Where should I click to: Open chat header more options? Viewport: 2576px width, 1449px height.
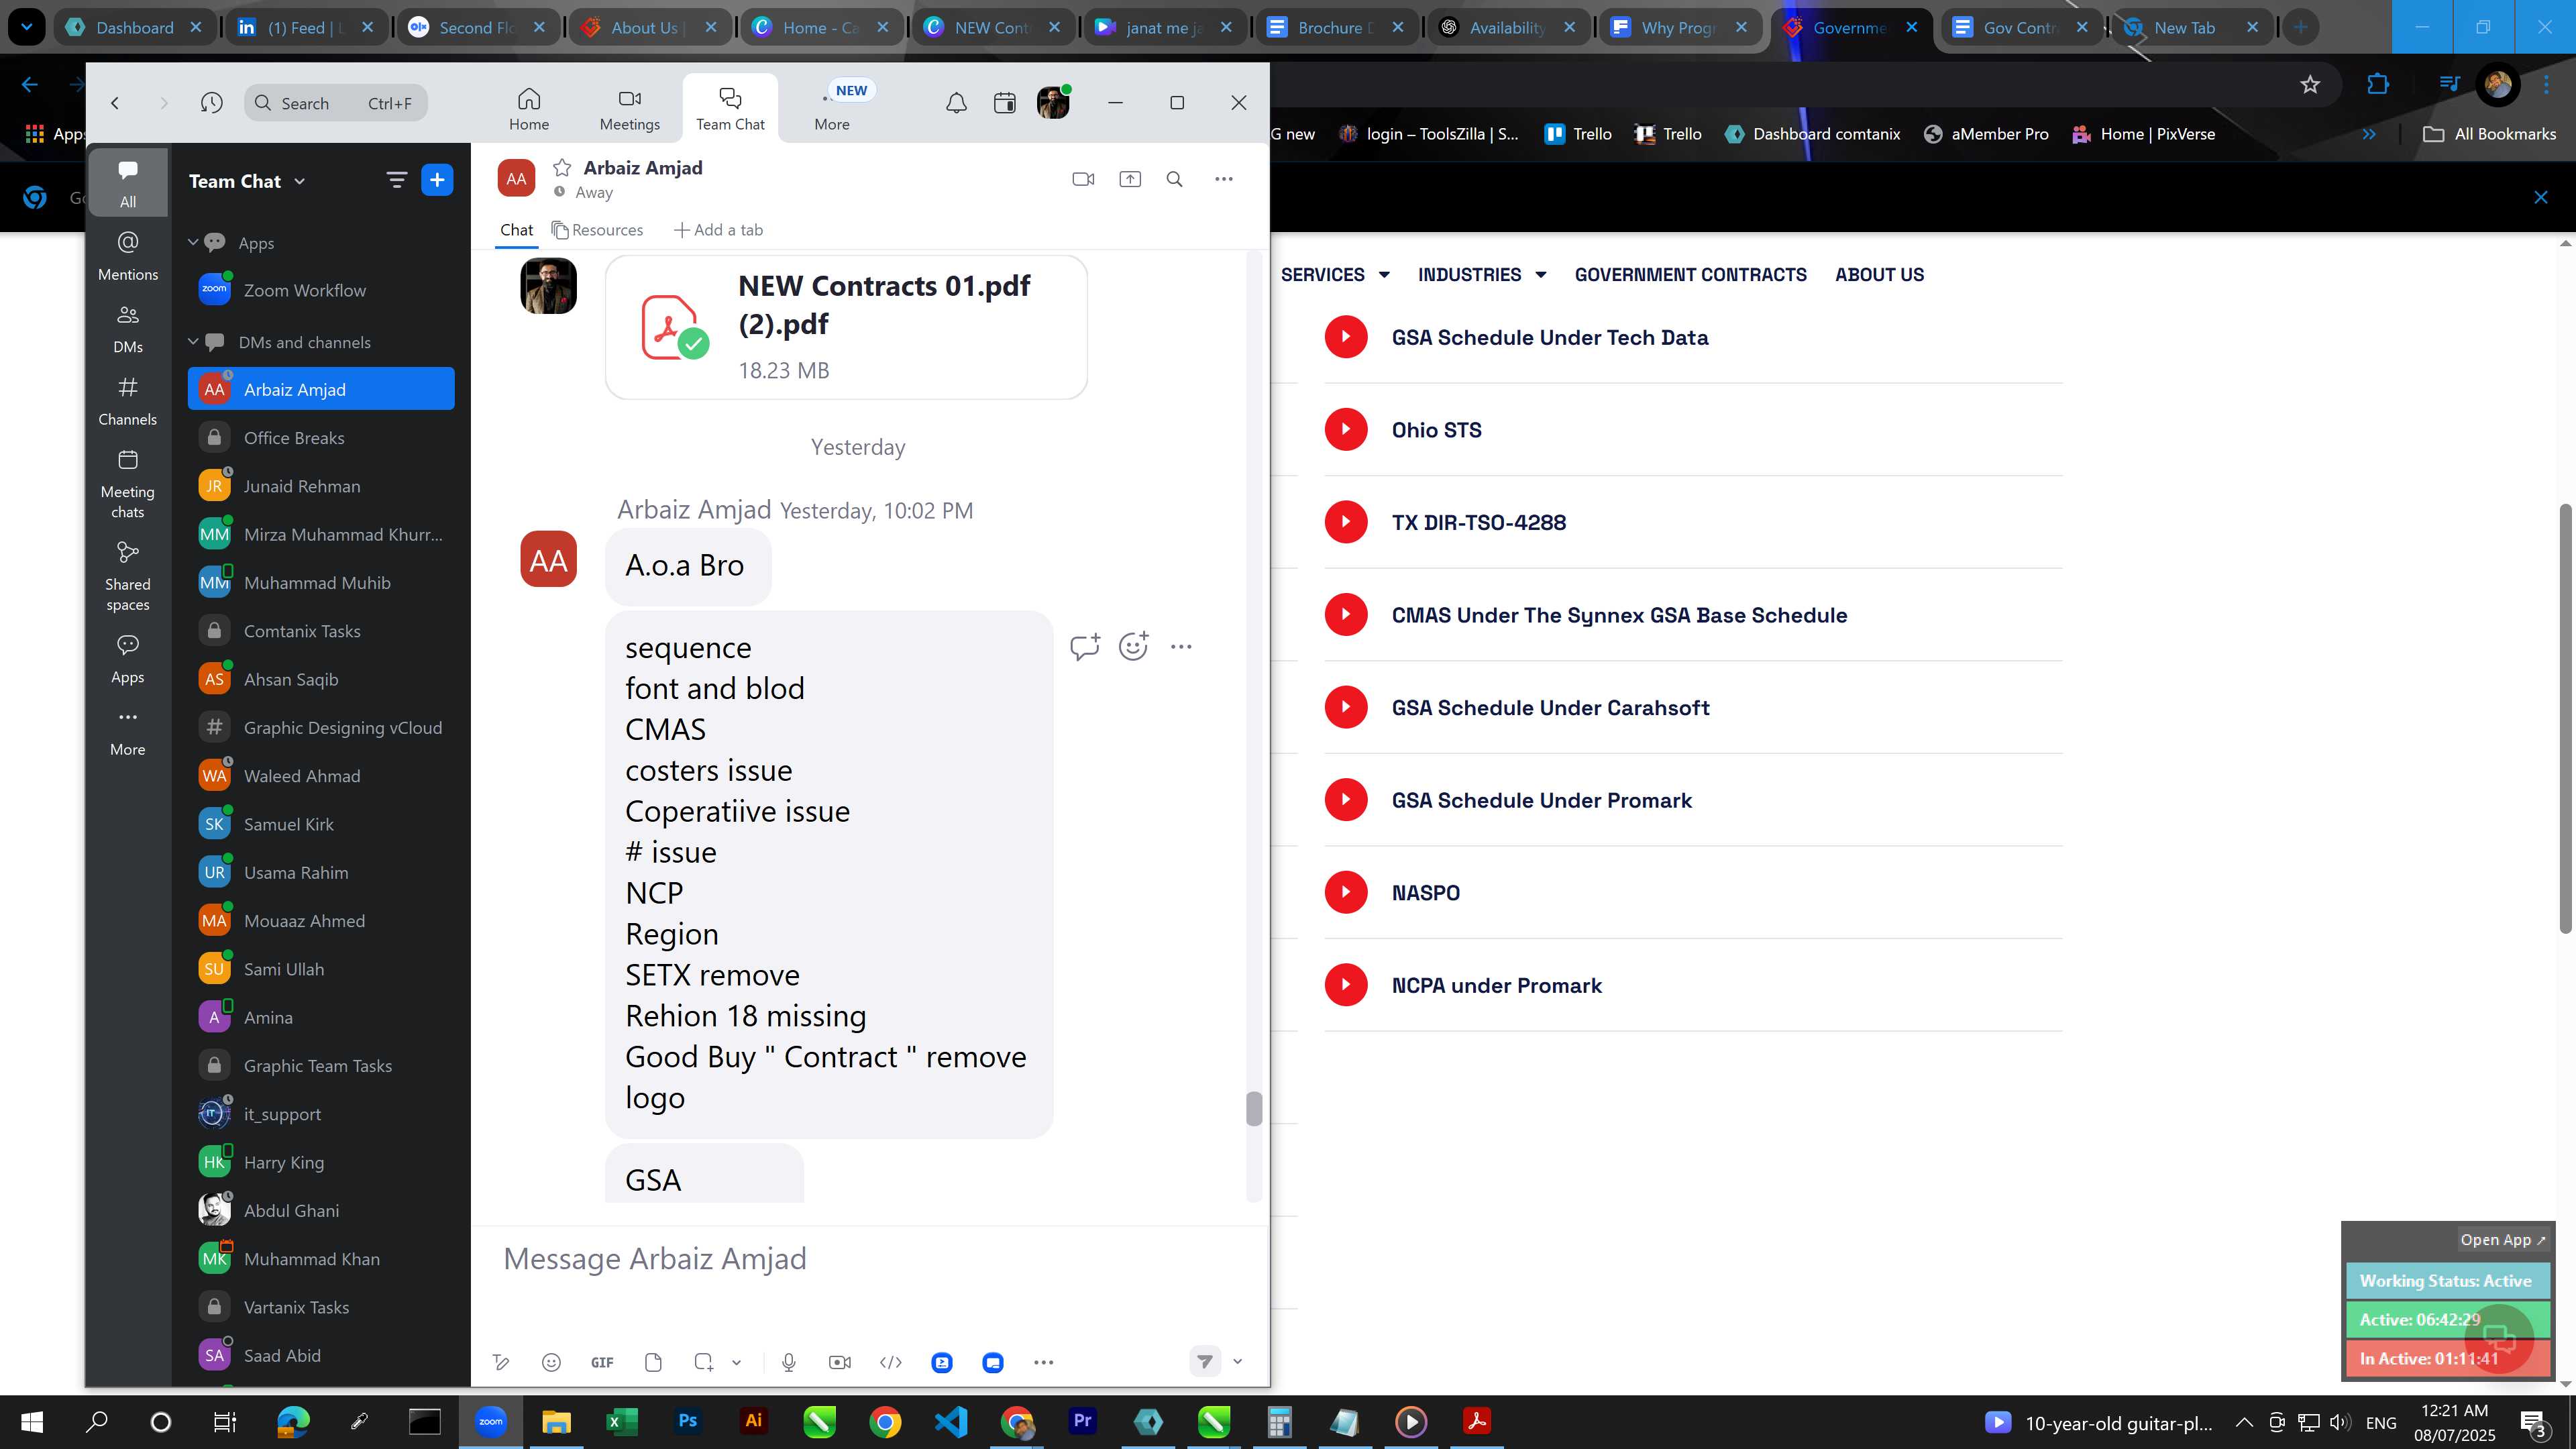pos(1224,179)
